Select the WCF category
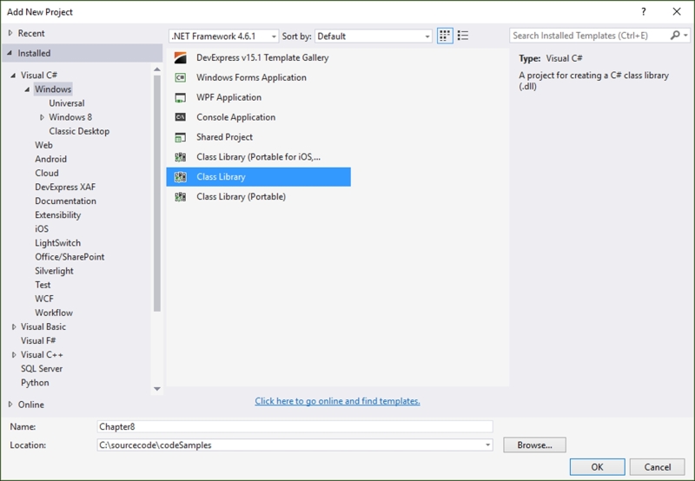 coord(44,299)
